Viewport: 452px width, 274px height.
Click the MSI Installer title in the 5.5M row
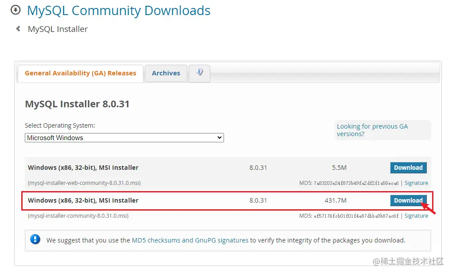click(x=83, y=168)
